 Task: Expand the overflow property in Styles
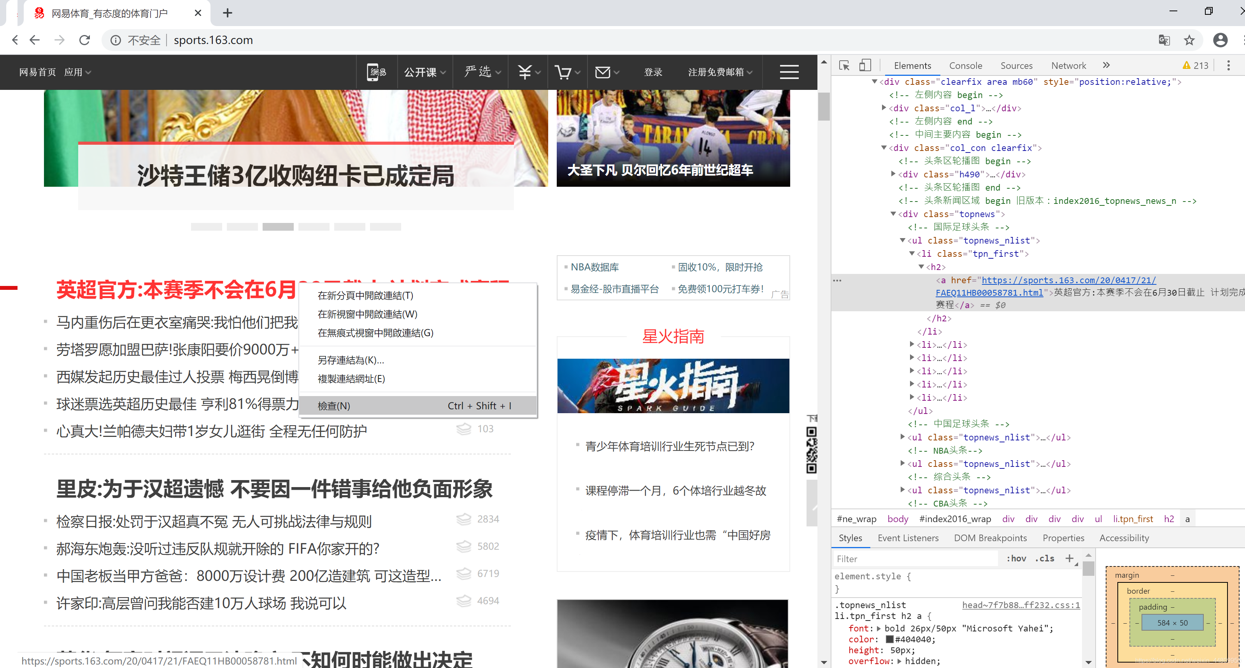899,661
